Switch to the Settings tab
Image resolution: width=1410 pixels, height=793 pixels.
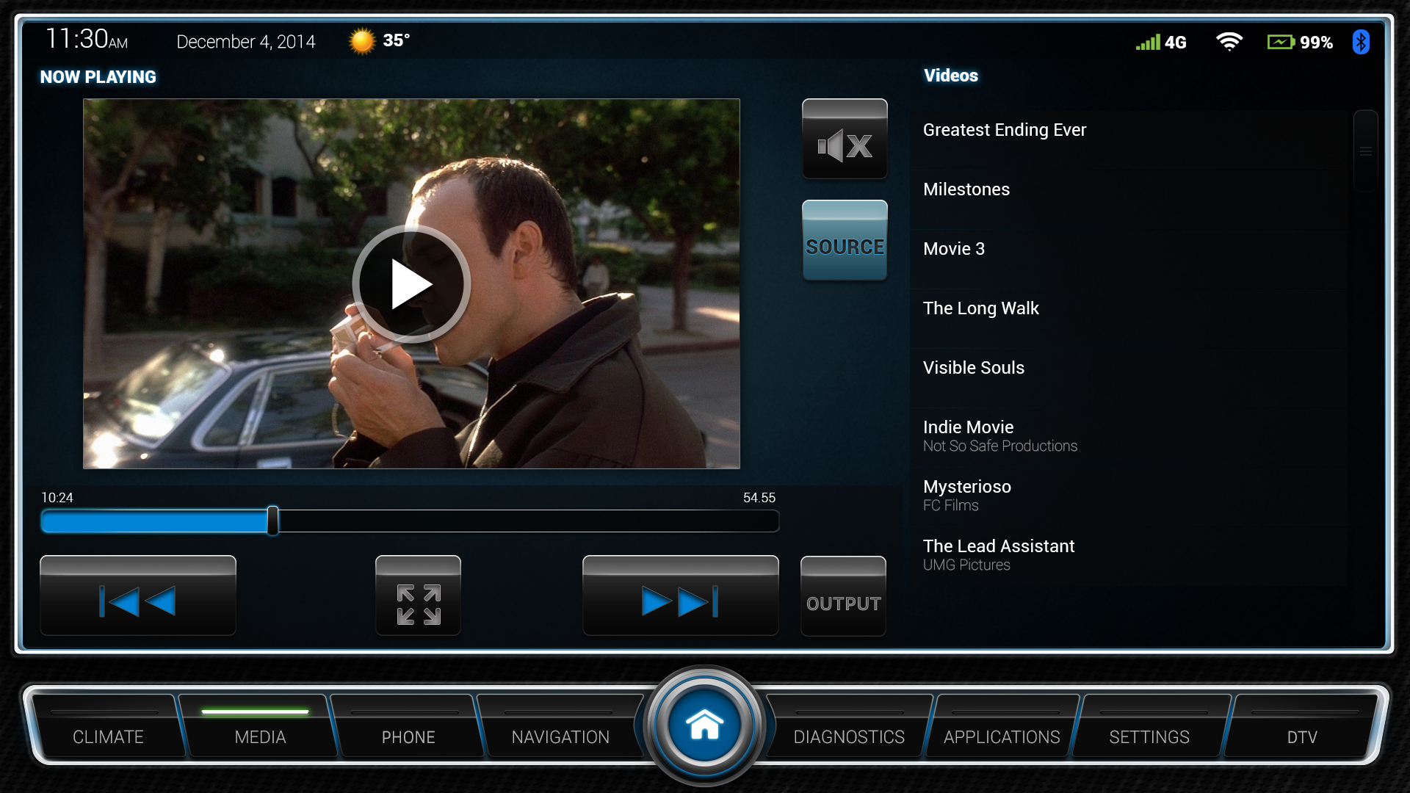(x=1150, y=736)
